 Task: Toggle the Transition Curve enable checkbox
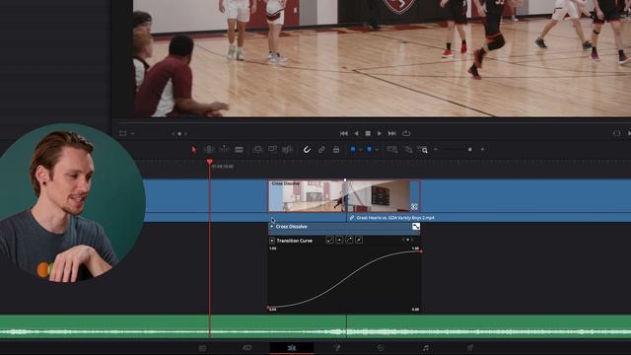tap(272, 241)
